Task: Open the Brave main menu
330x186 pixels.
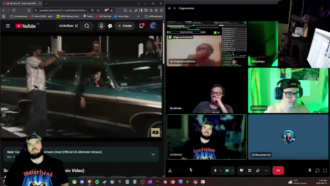Action: click(161, 10)
